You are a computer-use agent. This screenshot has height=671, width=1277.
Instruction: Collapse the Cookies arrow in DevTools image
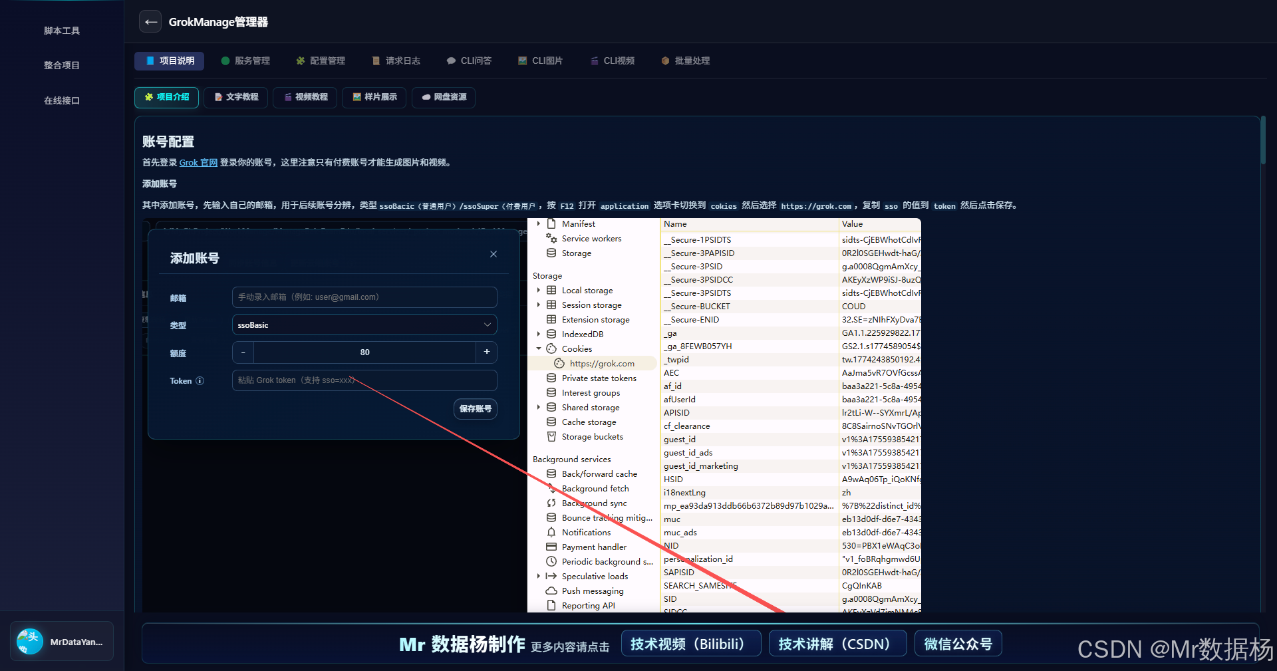[539, 349]
